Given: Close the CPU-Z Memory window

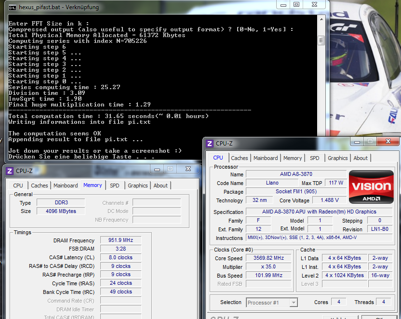Looking at the screenshot, I should coord(188,169).
